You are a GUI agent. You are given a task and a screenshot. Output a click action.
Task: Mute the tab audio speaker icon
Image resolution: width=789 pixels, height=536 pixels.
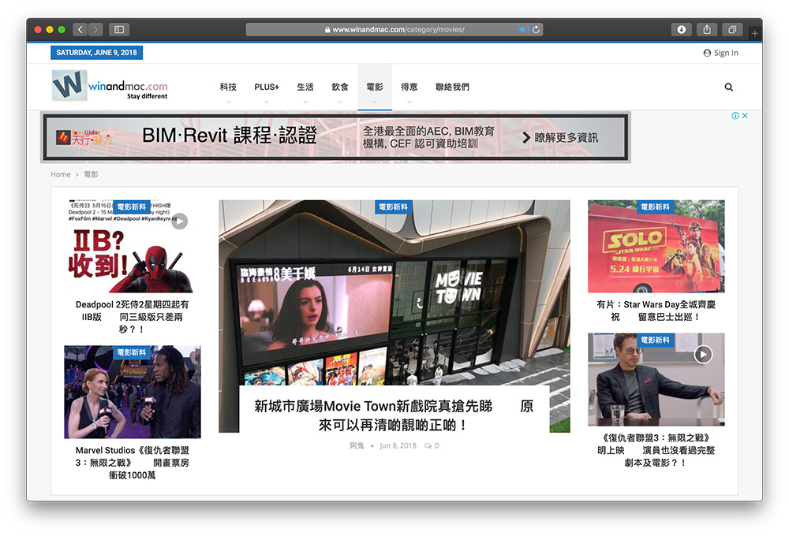[522, 30]
